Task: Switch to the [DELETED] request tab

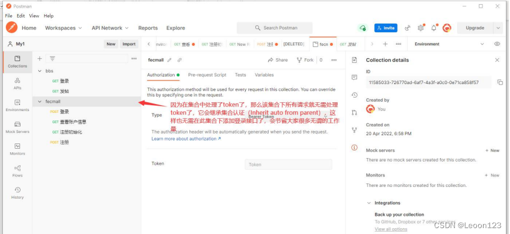Action: pos(294,44)
